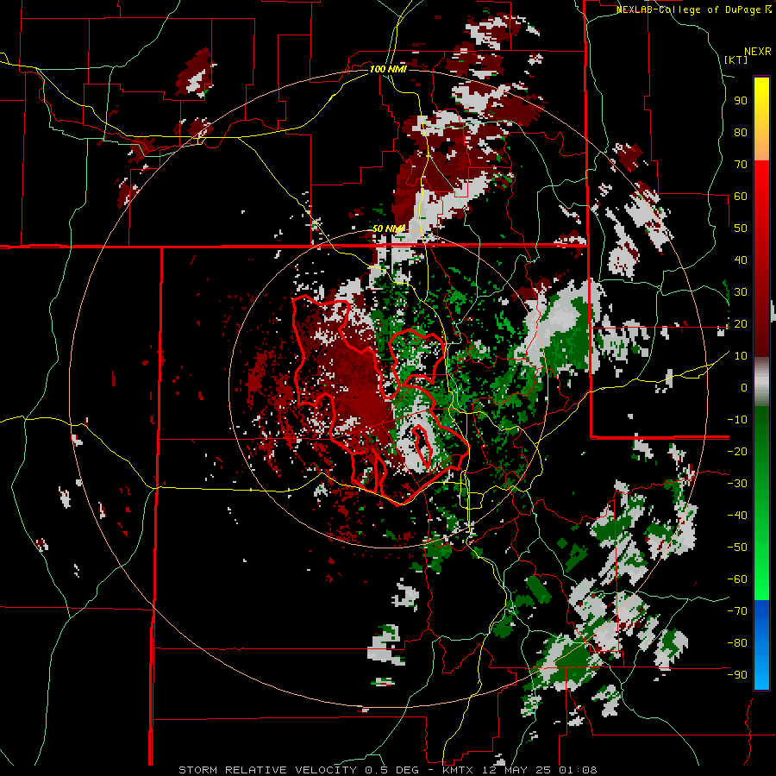Select the NEXR label above the scale
The width and height of the screenshot is (776, 776).
click(758, 52)
